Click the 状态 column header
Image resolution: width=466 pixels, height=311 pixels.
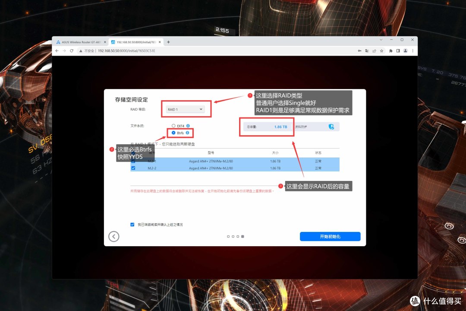click(318, 152)
